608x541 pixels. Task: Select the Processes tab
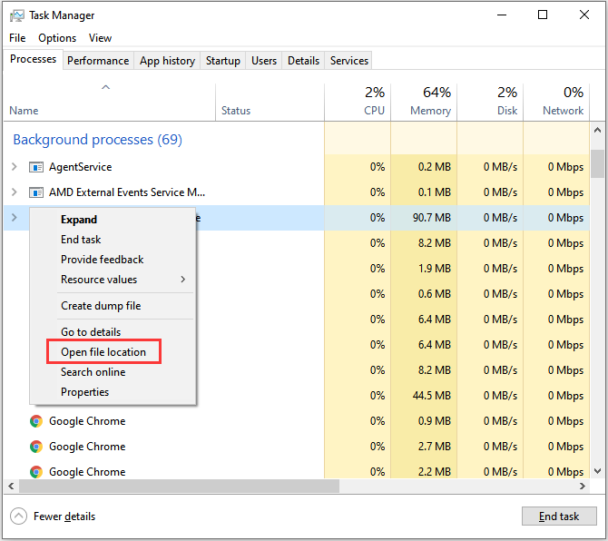coord(34,59)
